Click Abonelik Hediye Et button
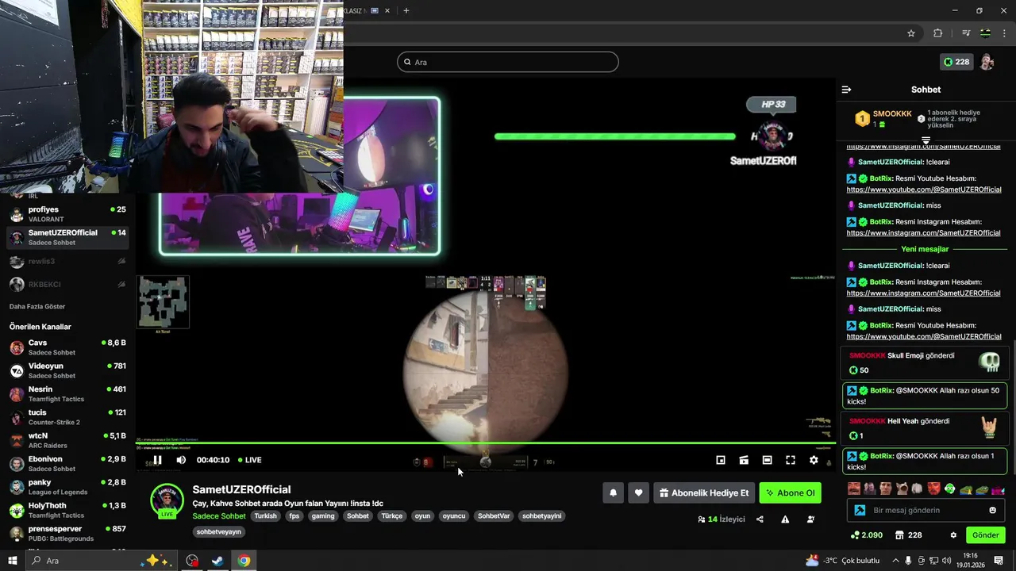 point(704,492)
